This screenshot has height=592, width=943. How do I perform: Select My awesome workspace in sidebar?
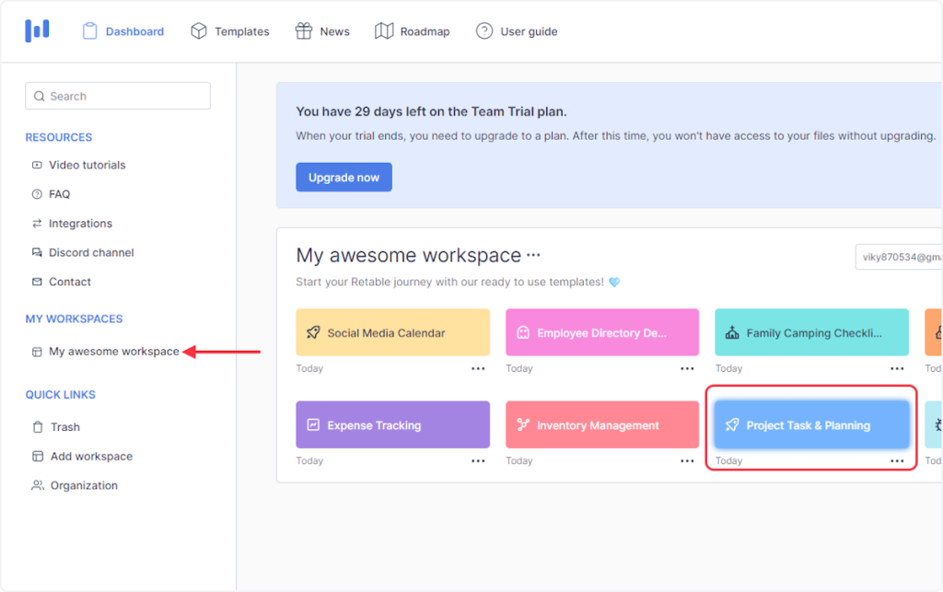[113, 352]
